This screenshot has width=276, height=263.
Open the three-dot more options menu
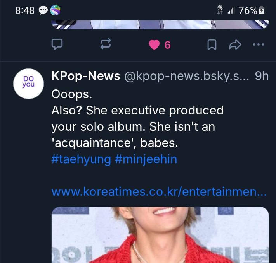point(258,45)
